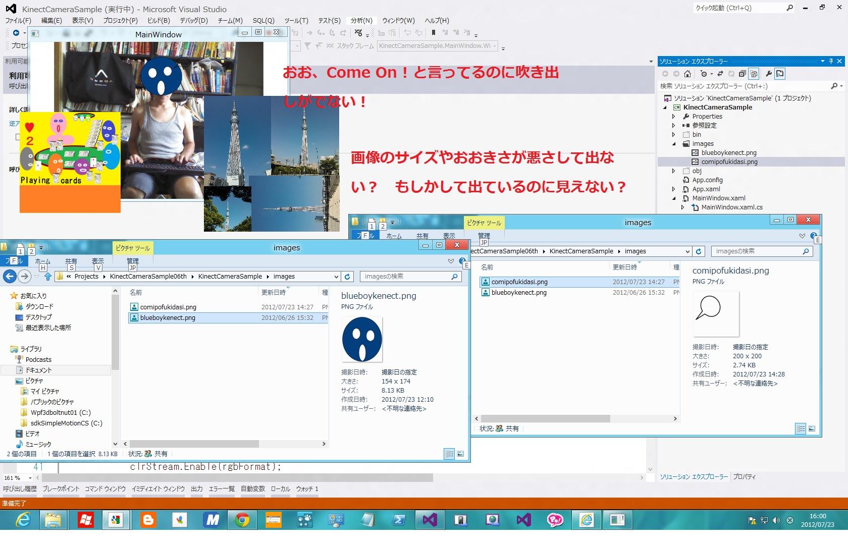The height and width of the screenshot is (543, 848).
Task: Expand the Properties node in Solution Explorer
Action: 673,117
